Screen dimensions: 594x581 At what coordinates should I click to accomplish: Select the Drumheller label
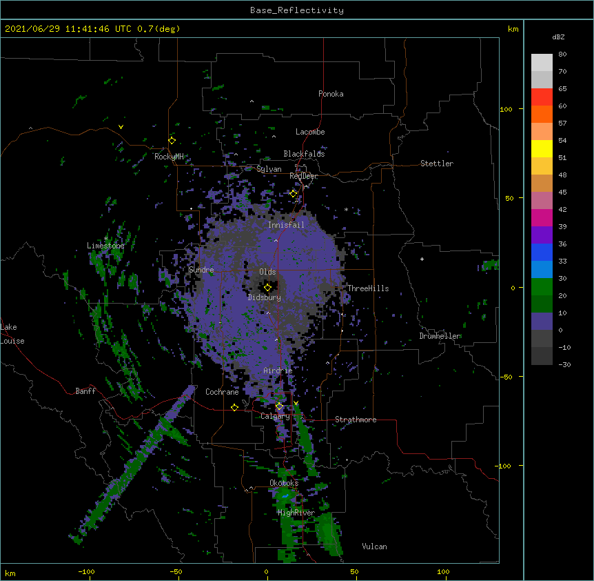click(440, 336)
